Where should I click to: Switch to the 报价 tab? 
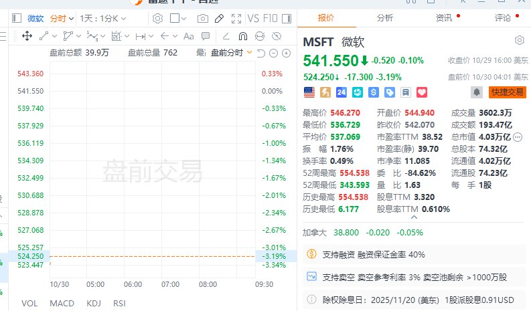(326, 18)
